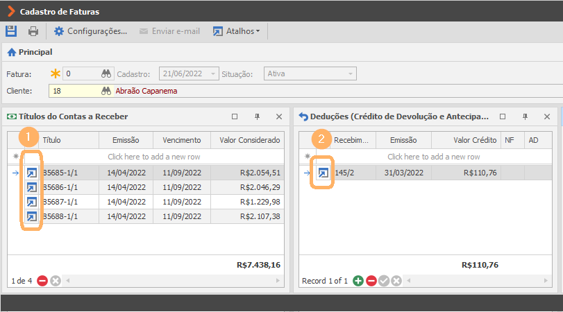Click the printer icon in toolbar

(33, 31)
